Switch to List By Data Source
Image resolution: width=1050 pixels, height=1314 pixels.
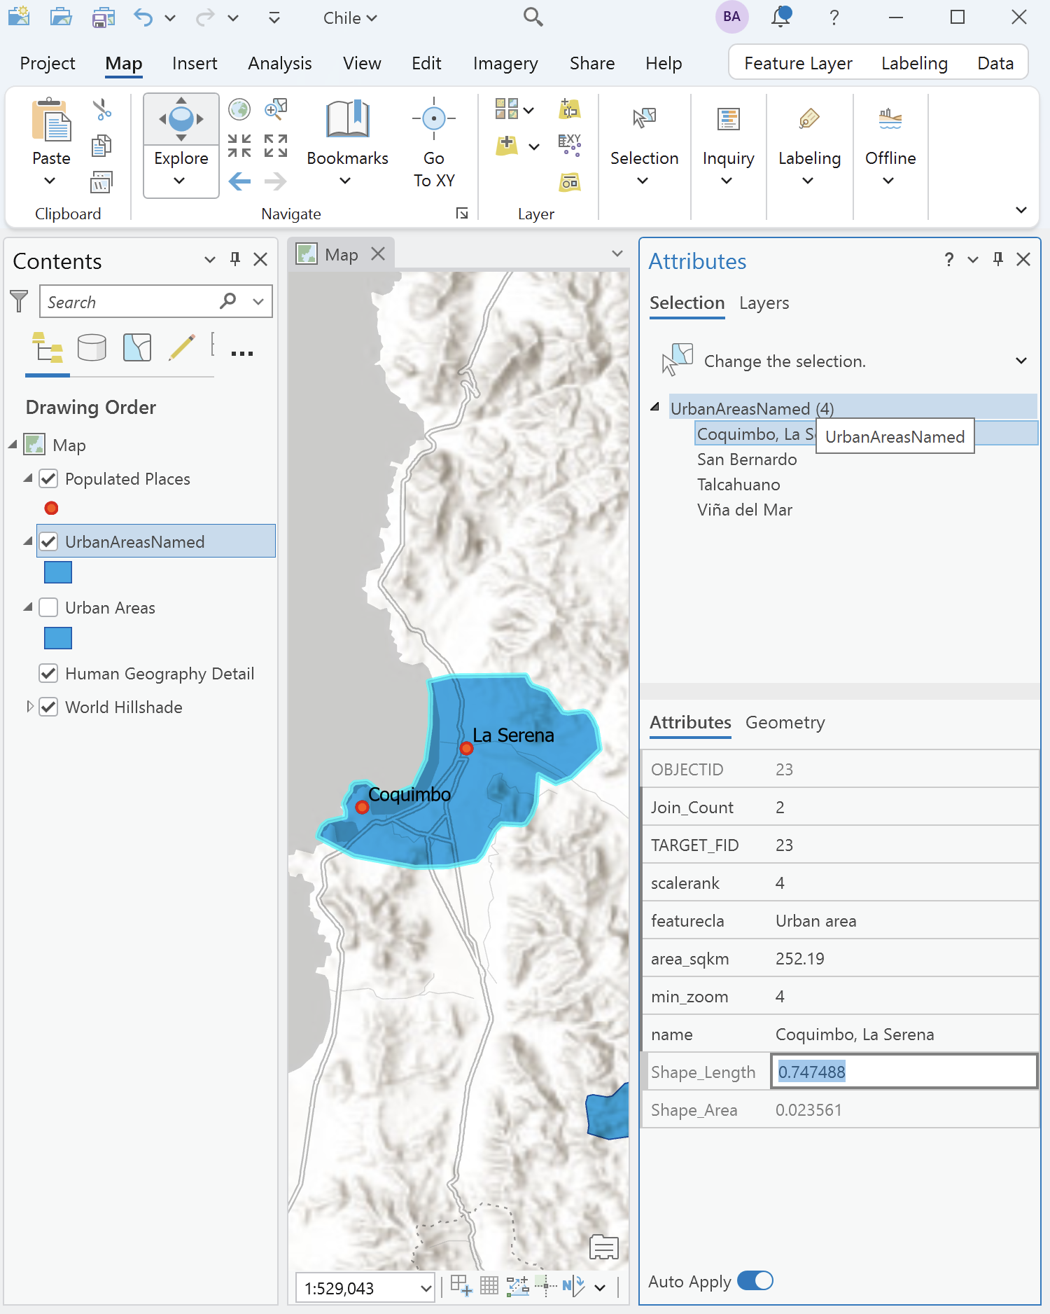pyautogui.click(x=92, y=347)
